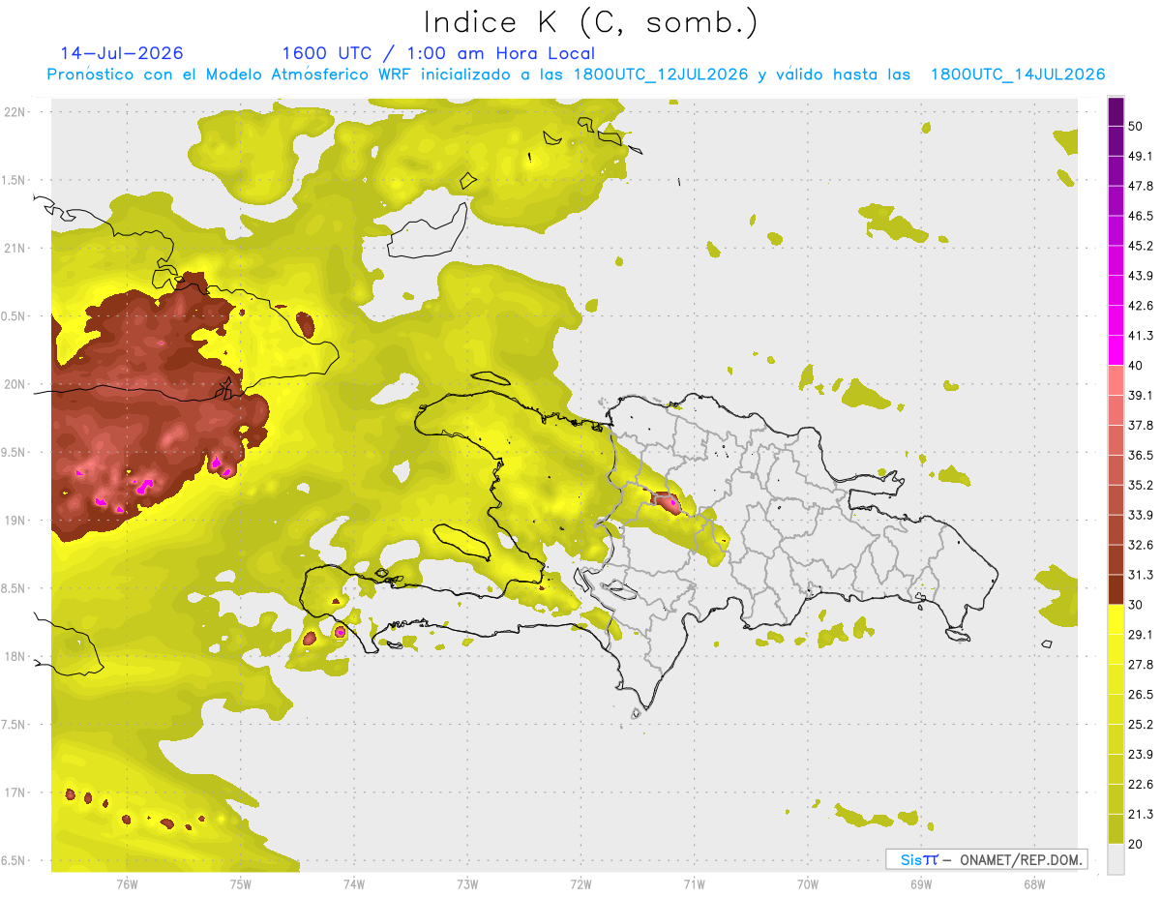
Task: Pick the yellow swatch between 25.2 and 26.5
Action: [1116, 709]
